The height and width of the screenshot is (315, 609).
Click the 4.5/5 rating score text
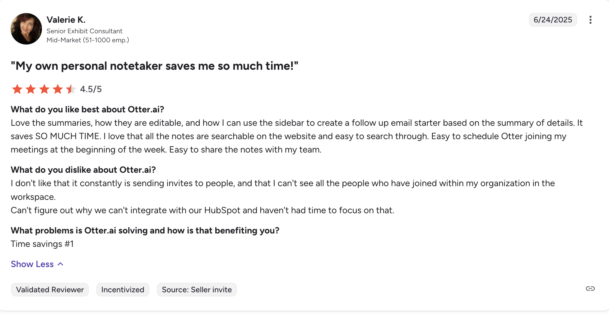91,89
